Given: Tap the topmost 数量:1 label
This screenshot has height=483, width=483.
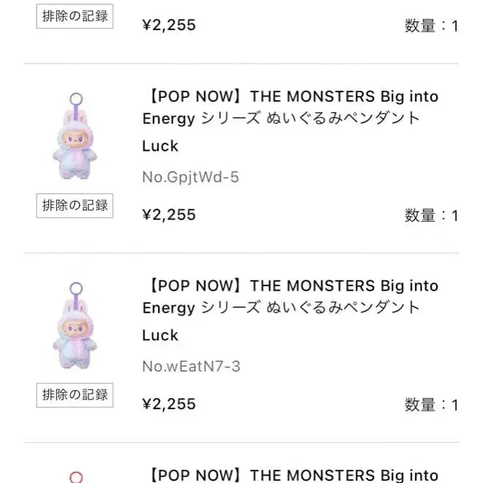Looking at the screenshot, I should coord(431,26).
